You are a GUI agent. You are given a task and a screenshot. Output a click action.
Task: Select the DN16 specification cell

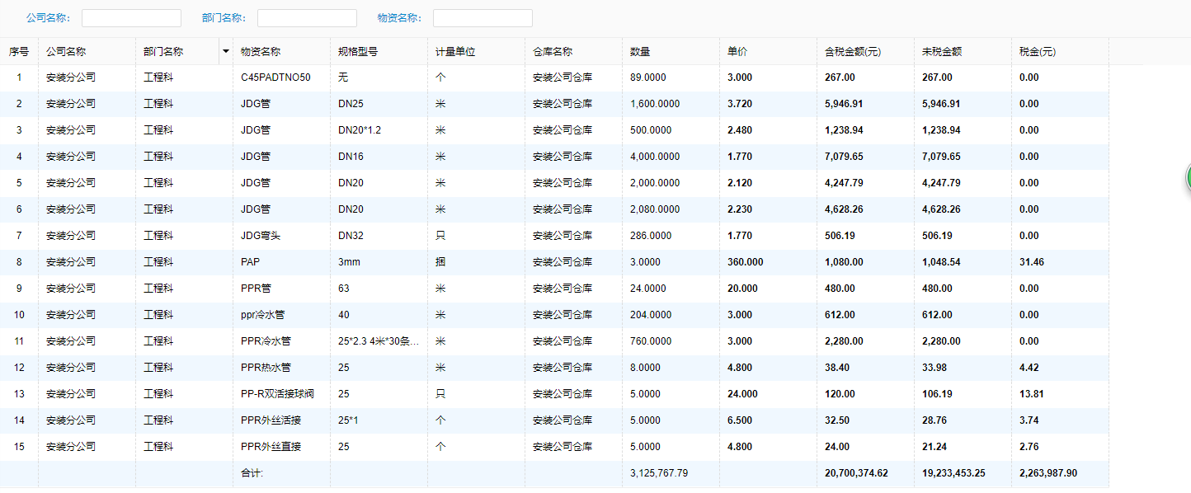click(379, 157)
